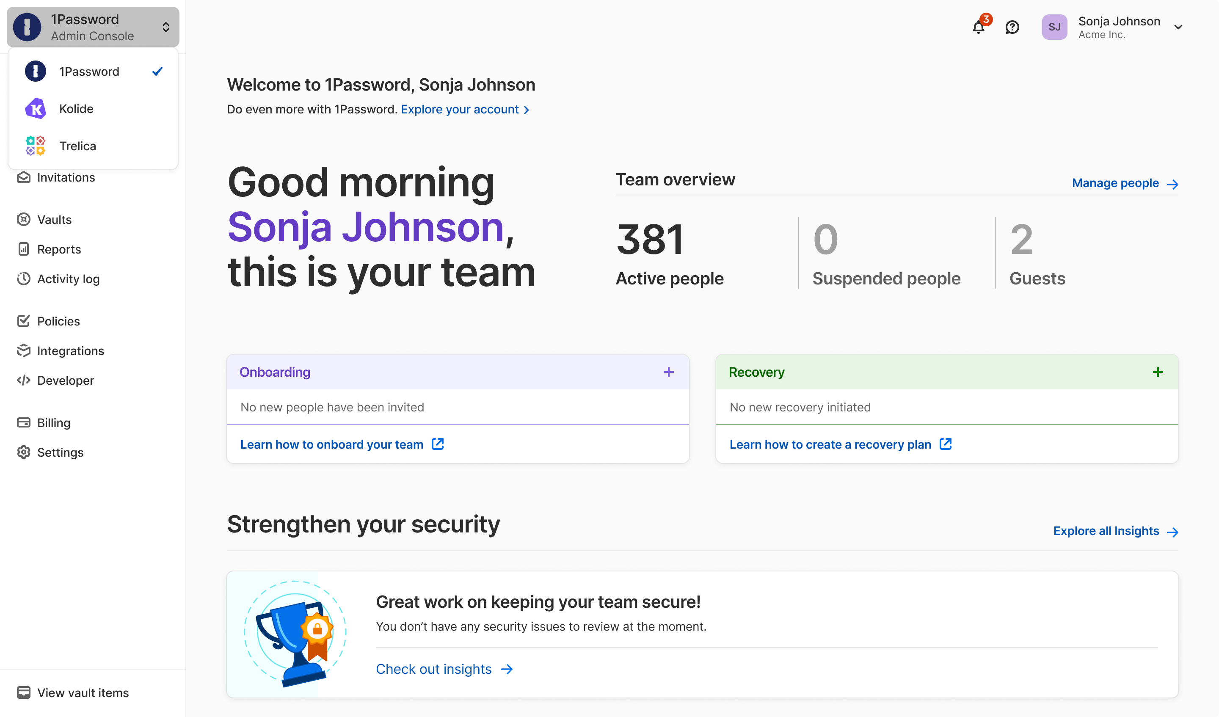
Task: Open notifications with the bell icon
Action: [x=979, y=28]
